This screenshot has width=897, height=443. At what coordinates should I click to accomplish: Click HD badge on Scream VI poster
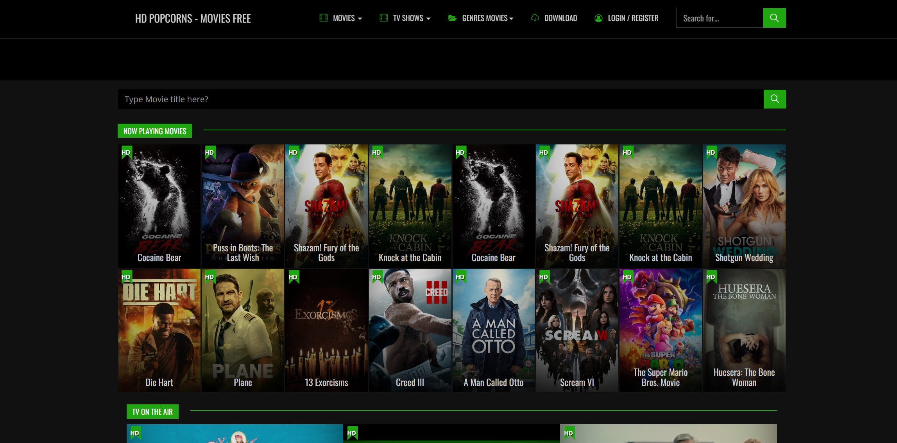(x=544, y=277)
